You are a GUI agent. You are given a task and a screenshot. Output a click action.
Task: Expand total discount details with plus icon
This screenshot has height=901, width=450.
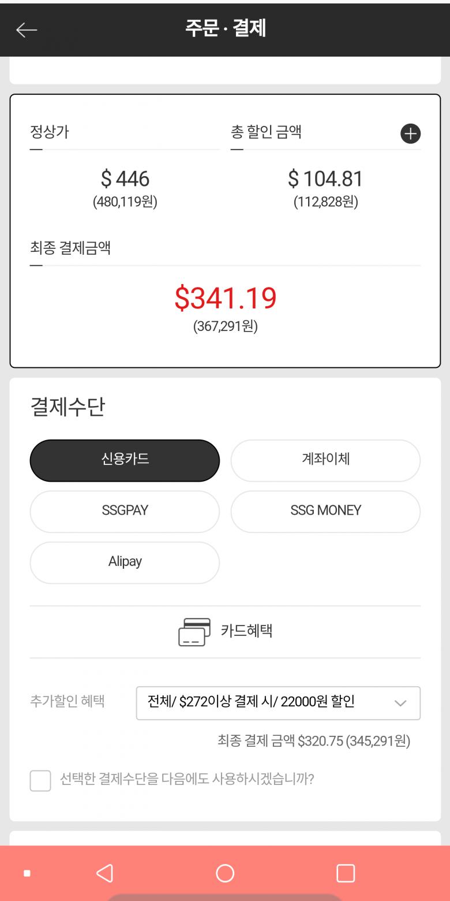410,134
